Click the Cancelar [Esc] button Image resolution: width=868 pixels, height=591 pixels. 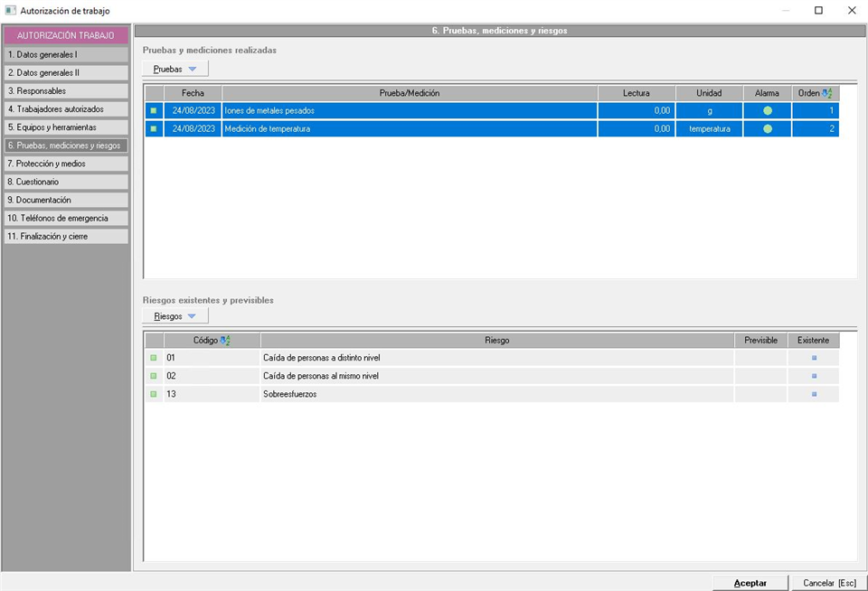829,583
